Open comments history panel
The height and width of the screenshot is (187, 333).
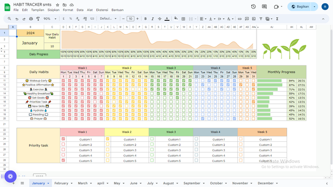pos(264,7)
